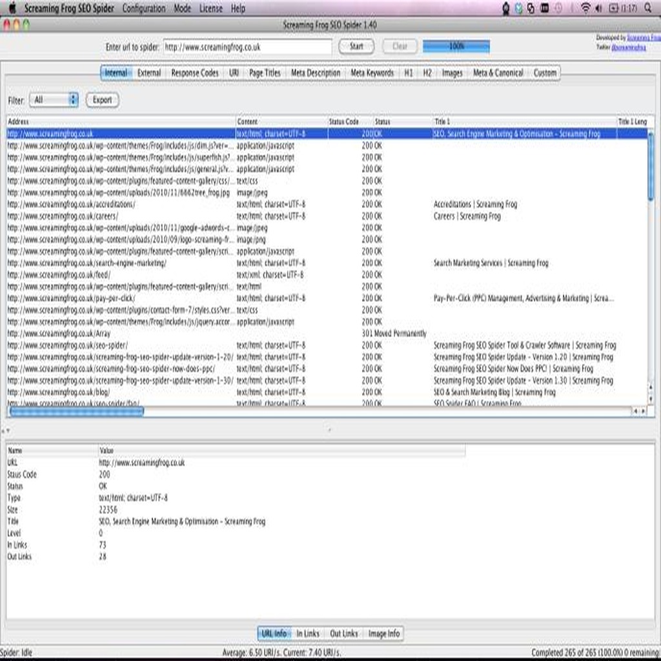
Task: Switch to the Meta & Canonical tab
Action: [x=498, y=73]
